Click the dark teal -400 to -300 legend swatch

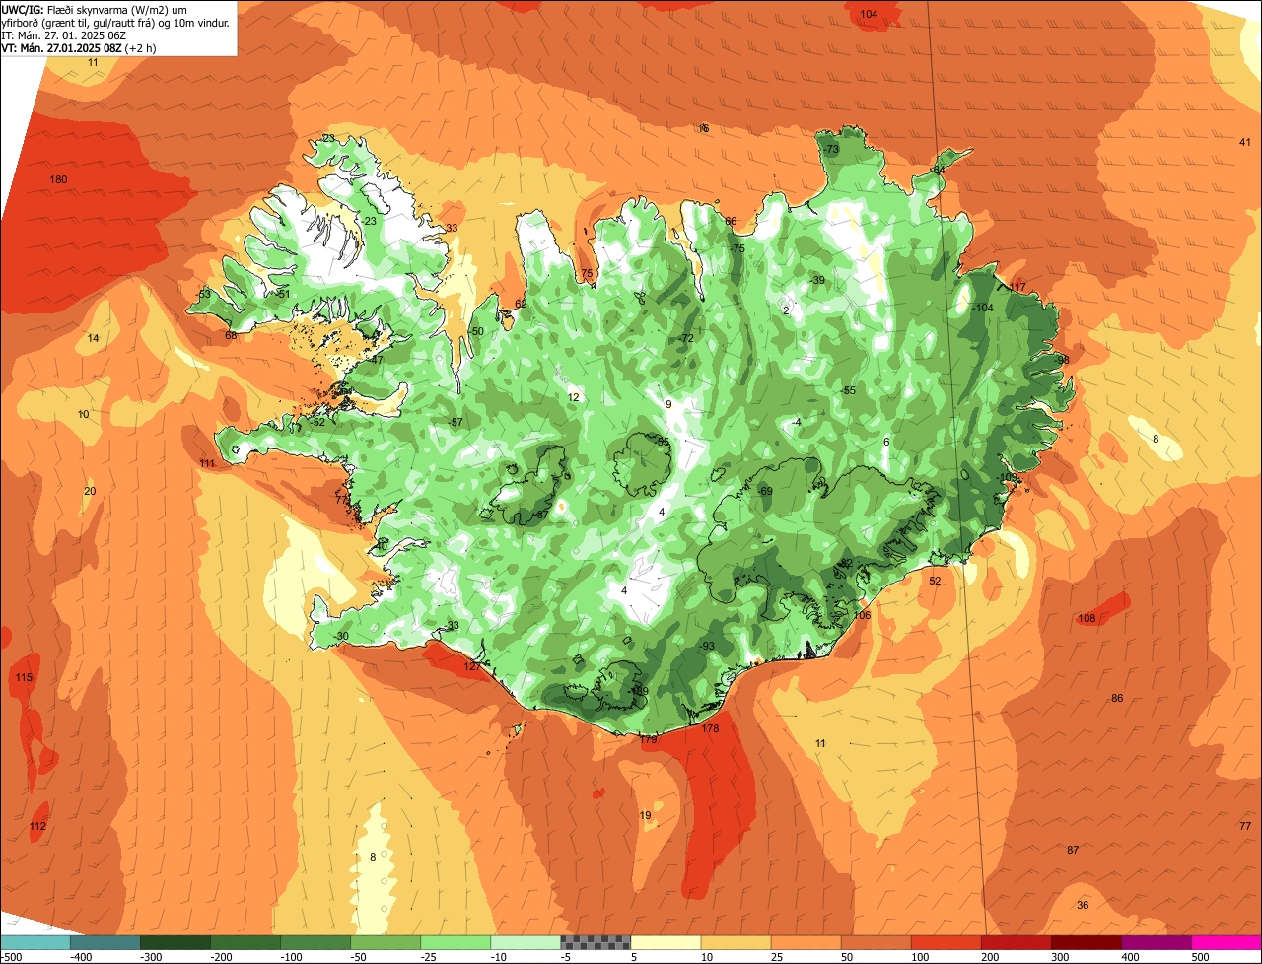click(105, 942)
